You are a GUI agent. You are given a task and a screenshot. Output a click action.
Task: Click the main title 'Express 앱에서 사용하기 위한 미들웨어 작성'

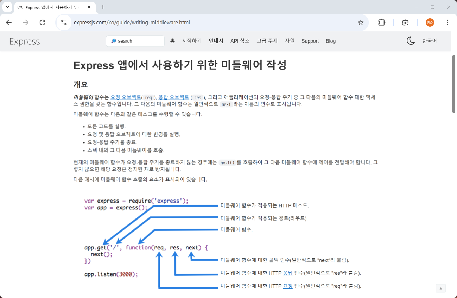click(180, 65)
